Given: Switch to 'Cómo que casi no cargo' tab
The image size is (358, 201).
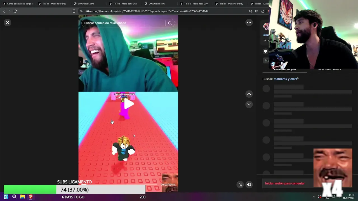Looking at the screenshot, I should pyautogui.click(x=18, y=4).
